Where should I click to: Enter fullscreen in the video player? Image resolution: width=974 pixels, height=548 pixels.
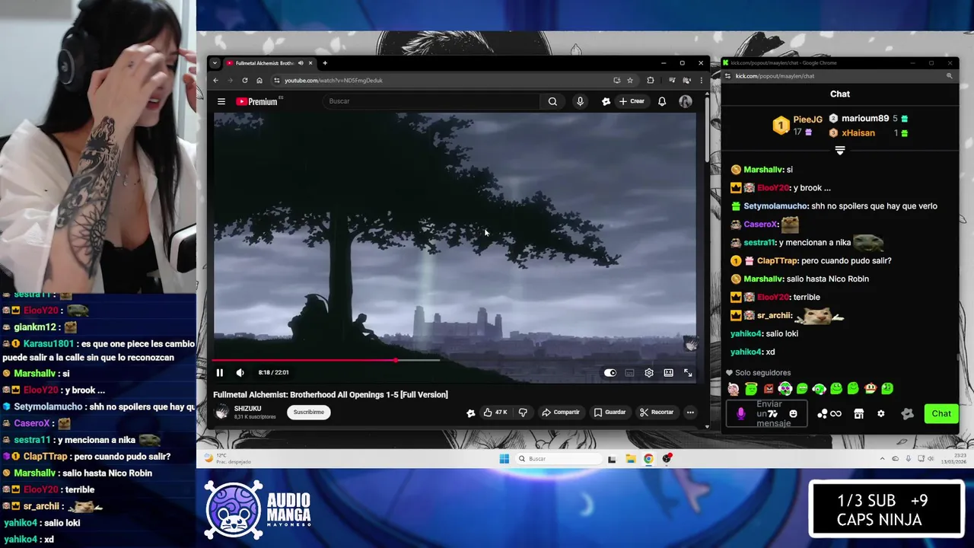click(688, 373)
